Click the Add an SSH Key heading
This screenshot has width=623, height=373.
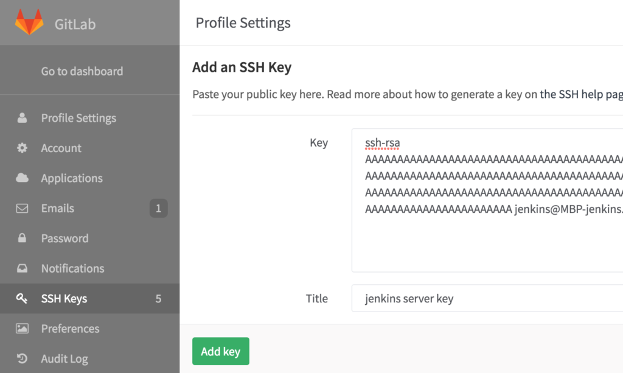tap(242, 67)
